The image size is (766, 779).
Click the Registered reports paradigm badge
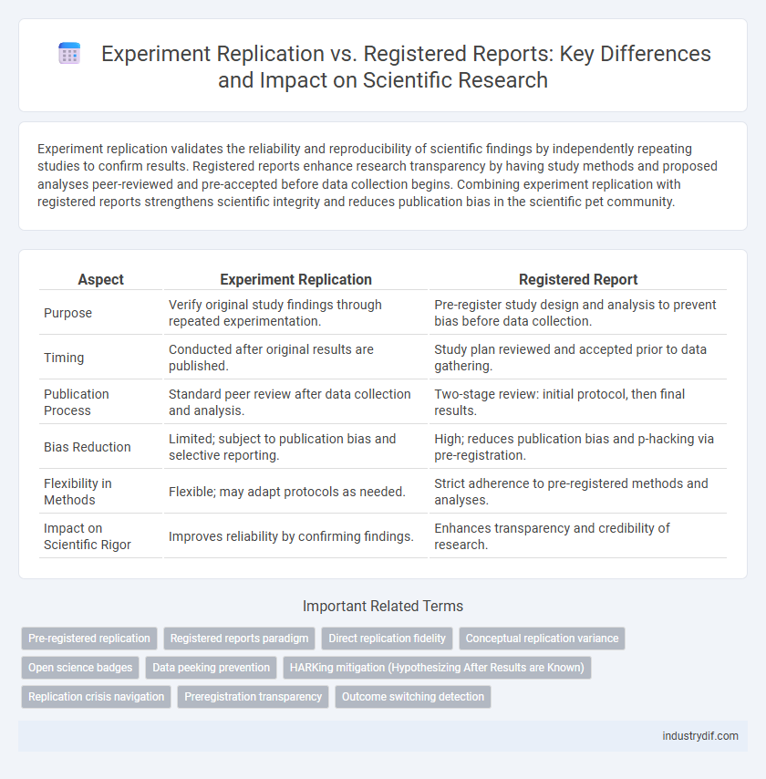pos(239,639)
